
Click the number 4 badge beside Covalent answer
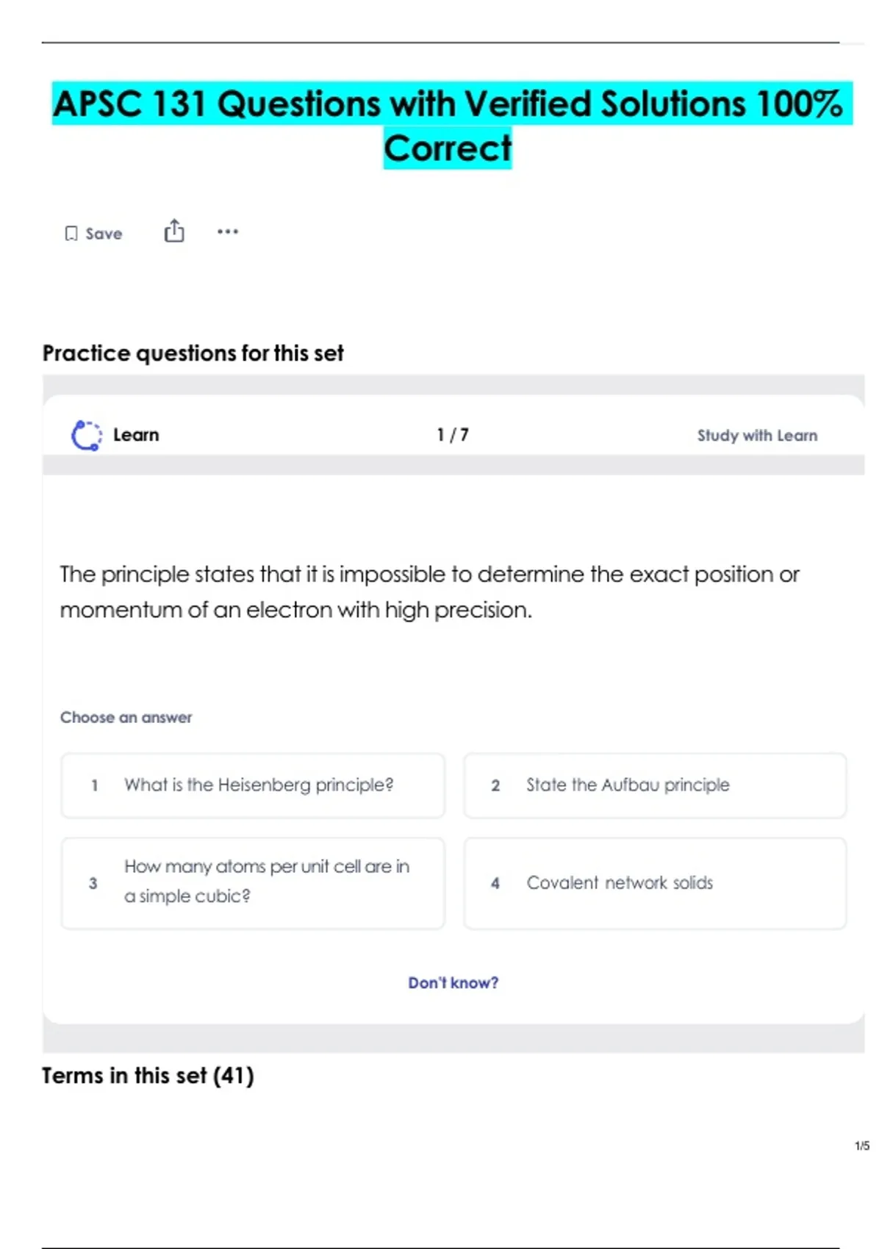tap(495, 883)
